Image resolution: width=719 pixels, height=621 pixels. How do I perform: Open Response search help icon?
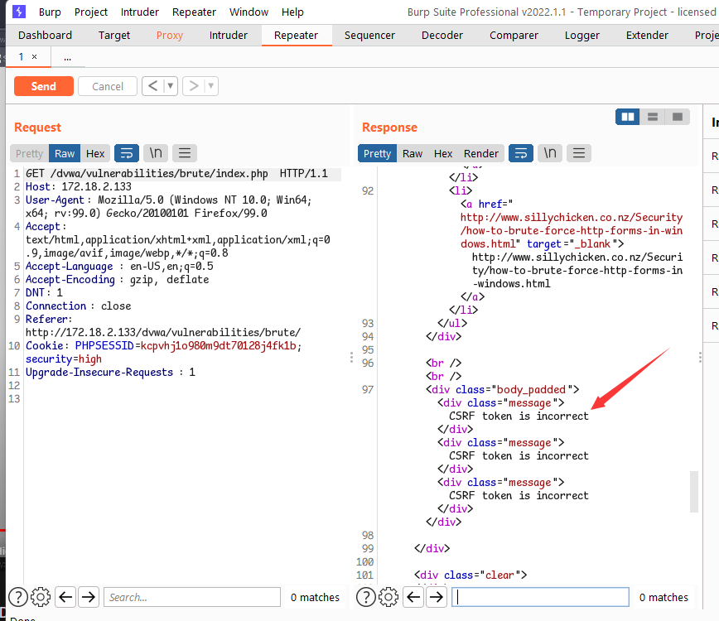point(366,597)
